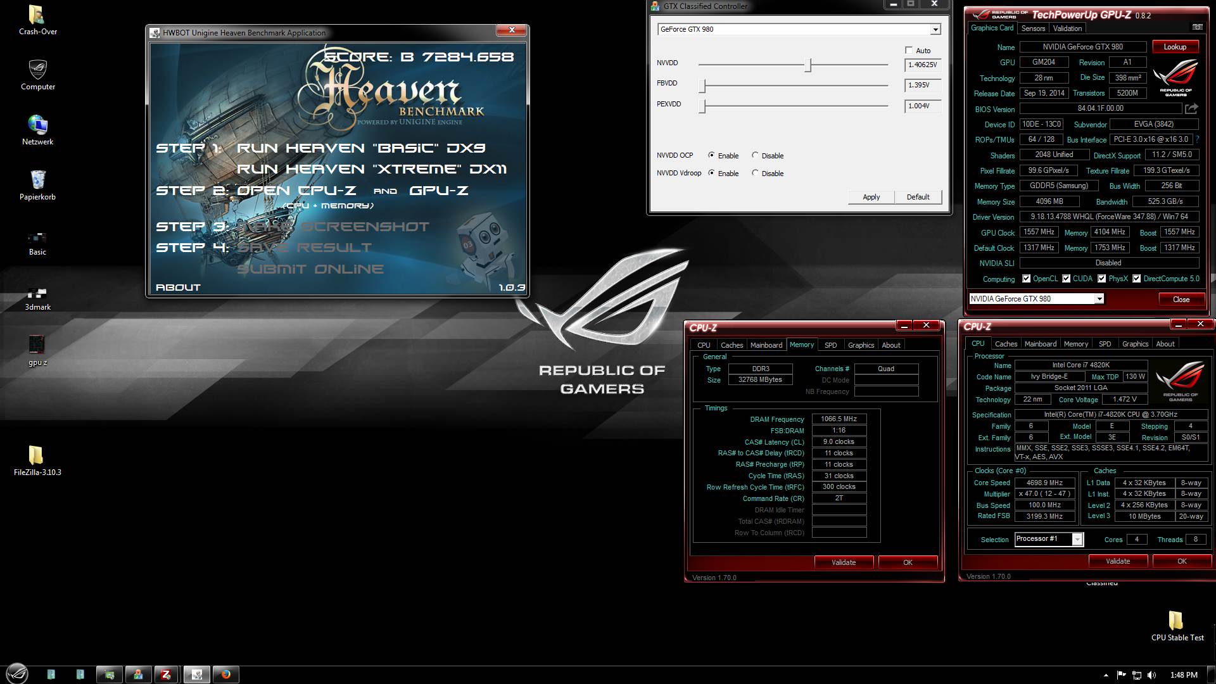Click the BIOS export arrow icon in GPU-Z
1216x684 pixels.
point(1192,109)
